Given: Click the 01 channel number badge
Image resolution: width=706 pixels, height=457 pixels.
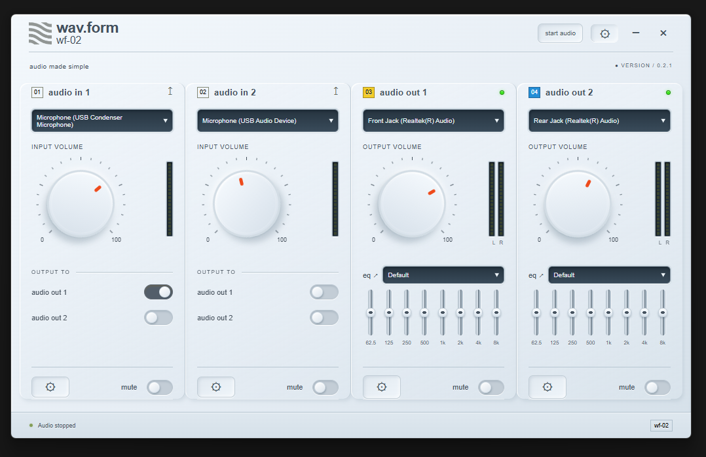Looking at the screenshot, I should pos(37,93).
